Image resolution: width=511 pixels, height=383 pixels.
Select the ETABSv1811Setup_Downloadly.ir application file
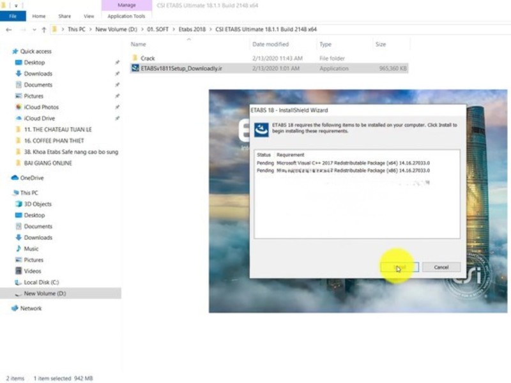coord(181,68)
